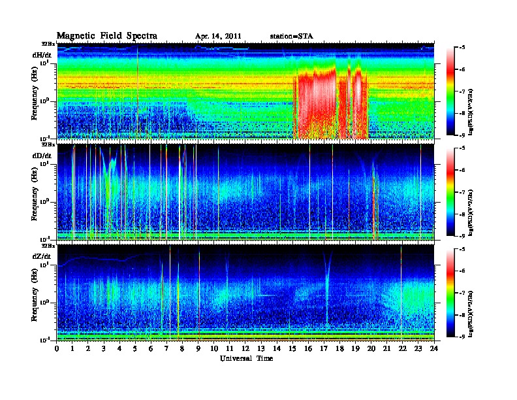
Task: Click the log(PSD) units label beside dH/dt color scale
Action: click(x=471, y=112)
